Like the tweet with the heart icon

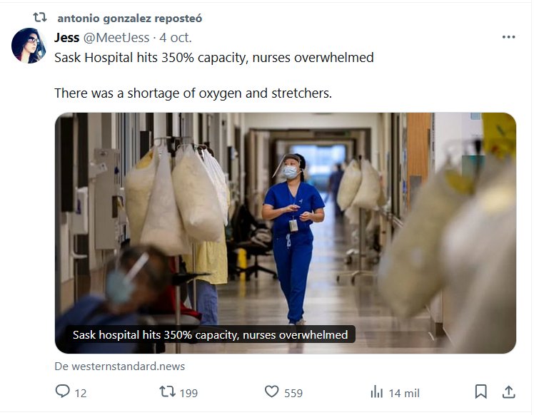(271, 391)
